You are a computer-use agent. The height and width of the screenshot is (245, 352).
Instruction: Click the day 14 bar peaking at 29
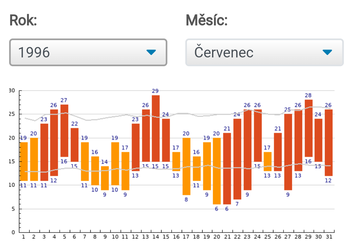pos(156,128)
